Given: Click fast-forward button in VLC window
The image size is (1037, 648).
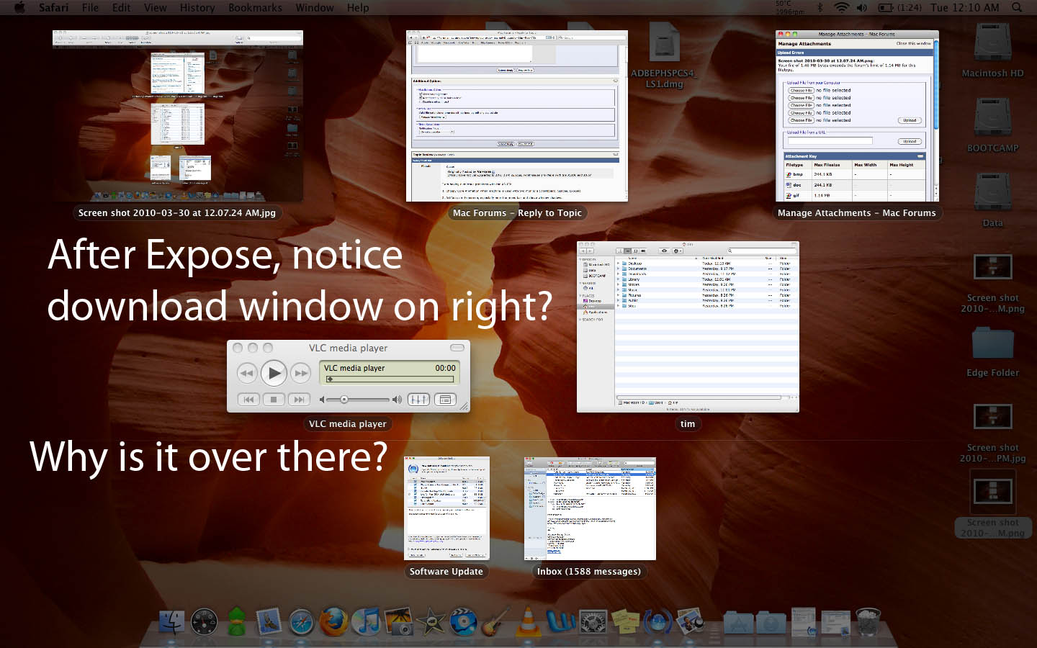Looking at the screenshot, I should [x=300, y=373].
